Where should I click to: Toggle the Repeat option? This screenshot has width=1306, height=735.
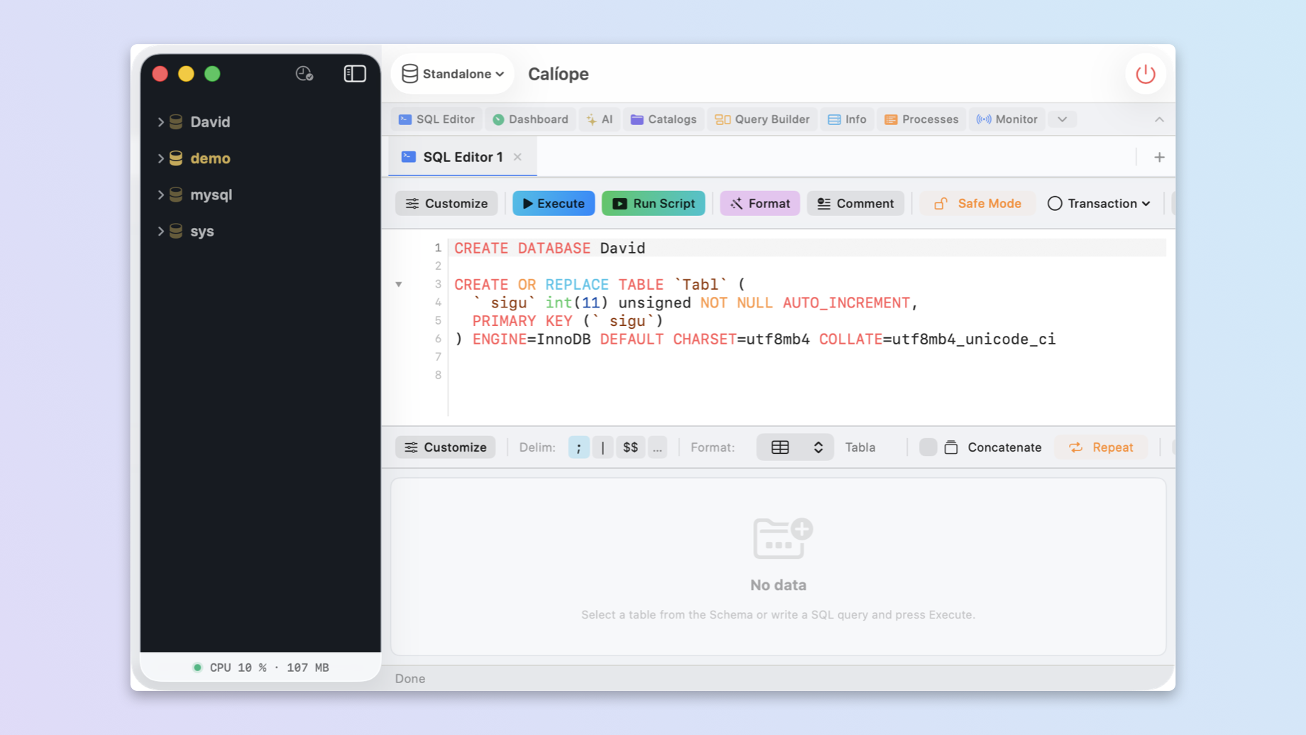tap(1101, 447)
